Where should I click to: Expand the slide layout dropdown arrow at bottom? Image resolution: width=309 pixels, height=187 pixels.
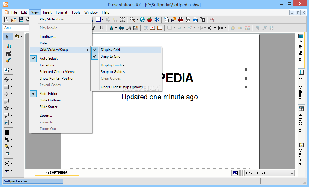[241, 173]
